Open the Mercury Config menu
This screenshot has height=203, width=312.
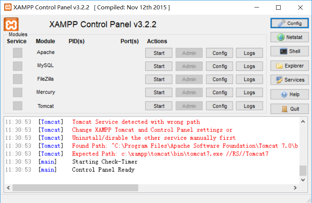pos(219,93)
